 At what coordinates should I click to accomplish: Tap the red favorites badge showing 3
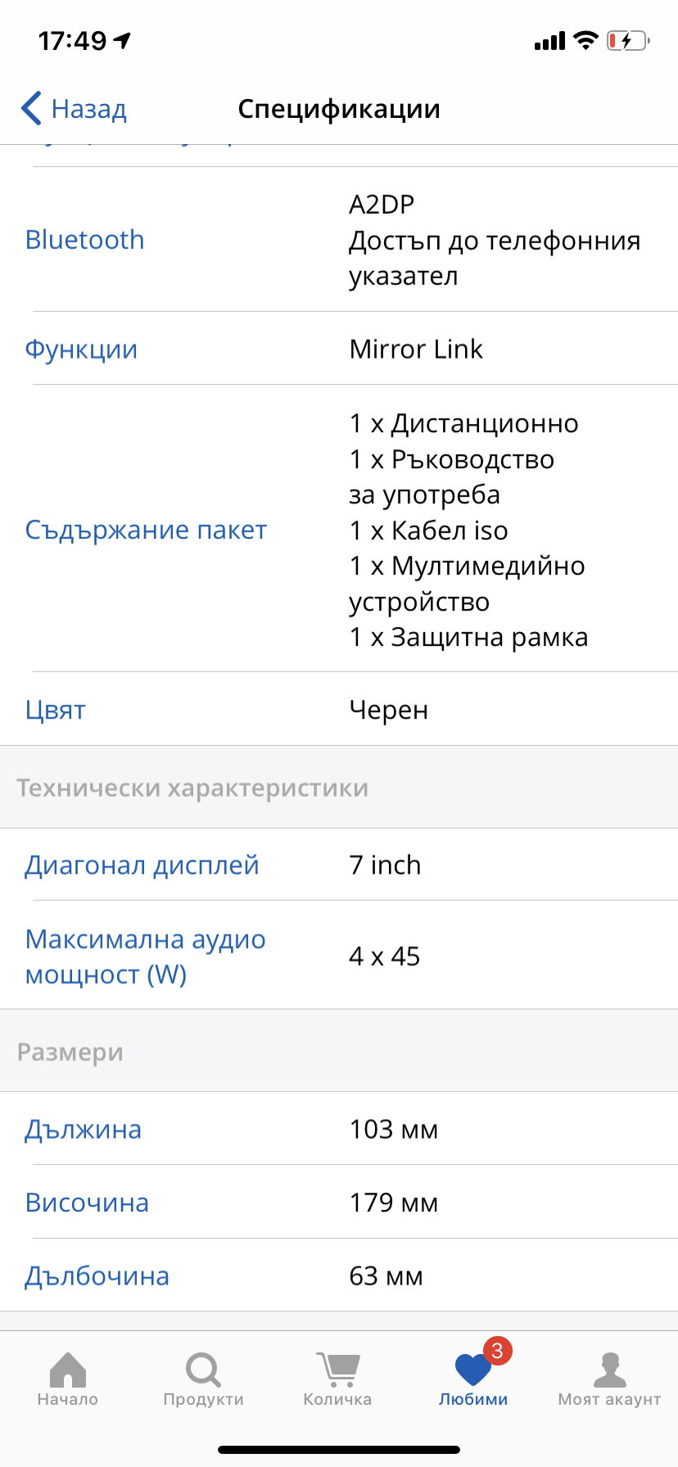pos(498,1351)
